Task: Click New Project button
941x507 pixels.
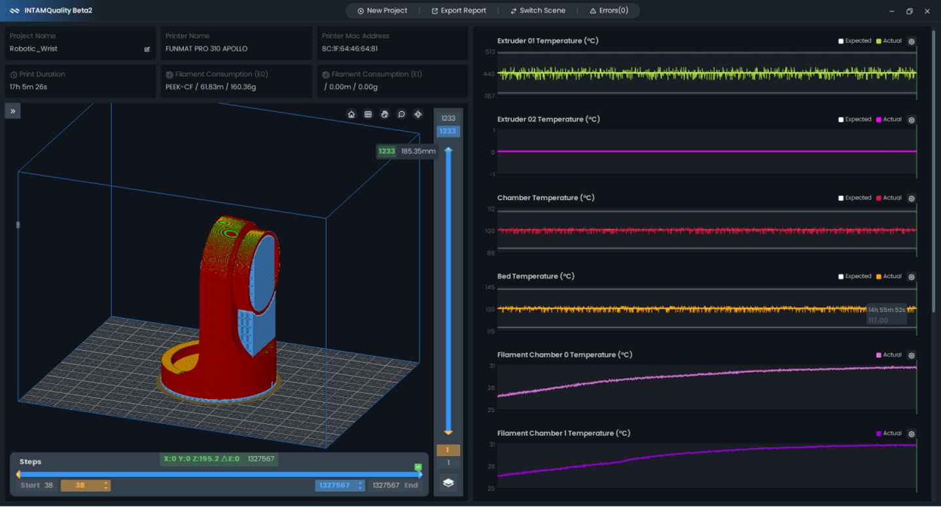Action: point(382,10)
